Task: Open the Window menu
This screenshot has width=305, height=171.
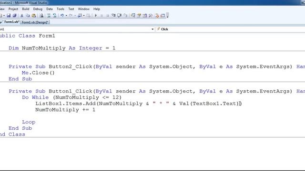Action: point(84,9)
